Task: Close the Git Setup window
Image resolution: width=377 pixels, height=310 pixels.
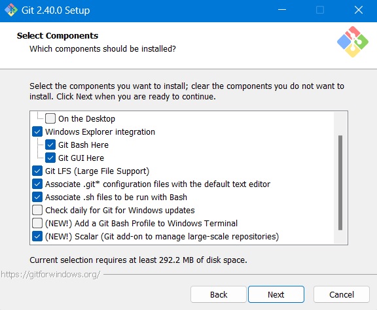Action: click(x=359, y=10)
